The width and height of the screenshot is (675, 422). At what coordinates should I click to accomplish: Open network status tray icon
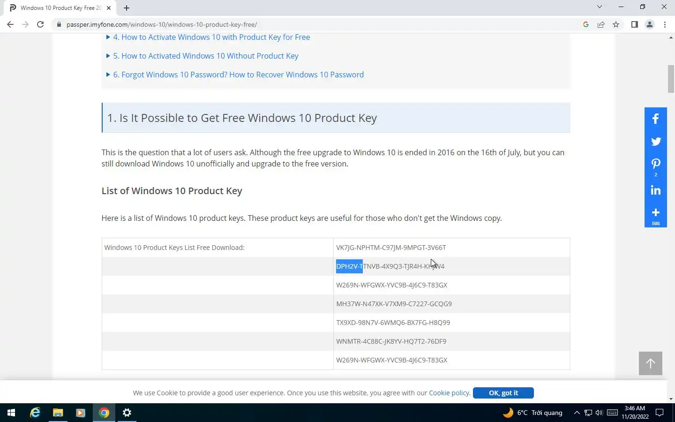click(x=588, y=413)
